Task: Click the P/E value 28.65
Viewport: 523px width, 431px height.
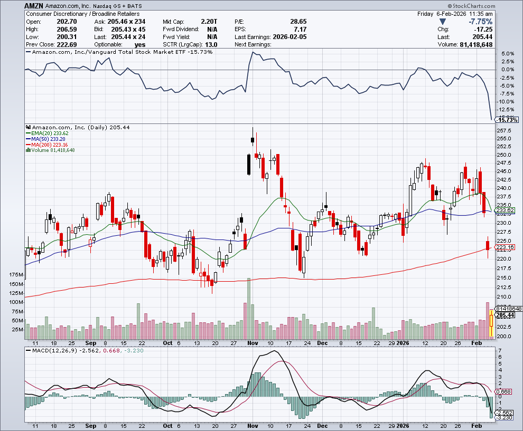Action: (x=298, y=22)
